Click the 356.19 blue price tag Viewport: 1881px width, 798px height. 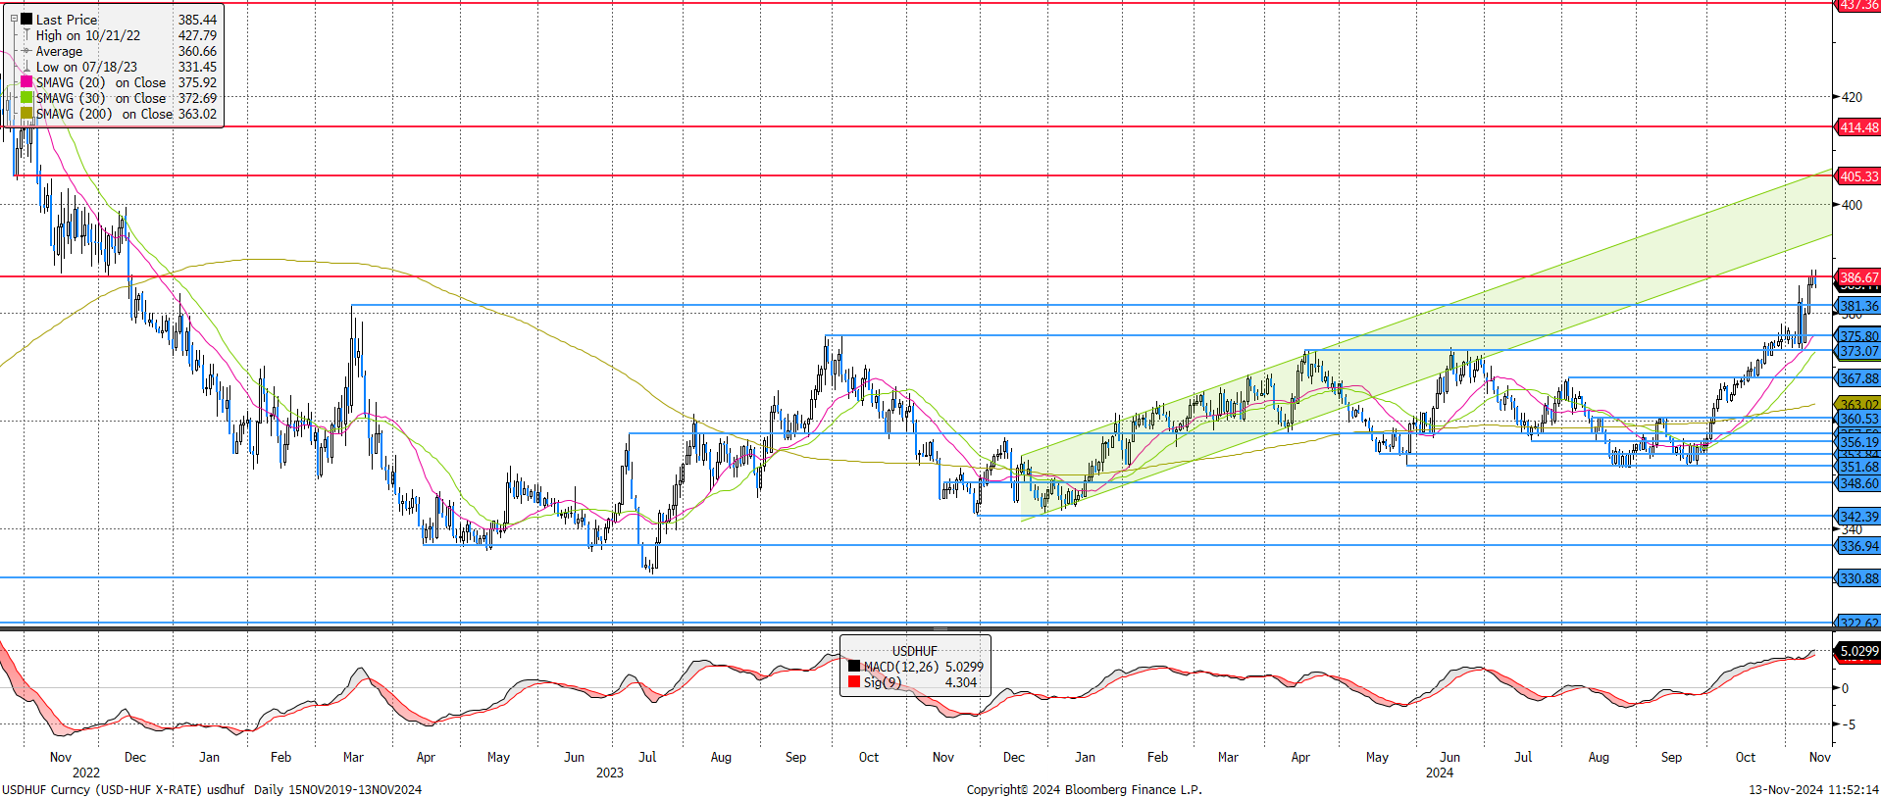[x=1858, y=442]
